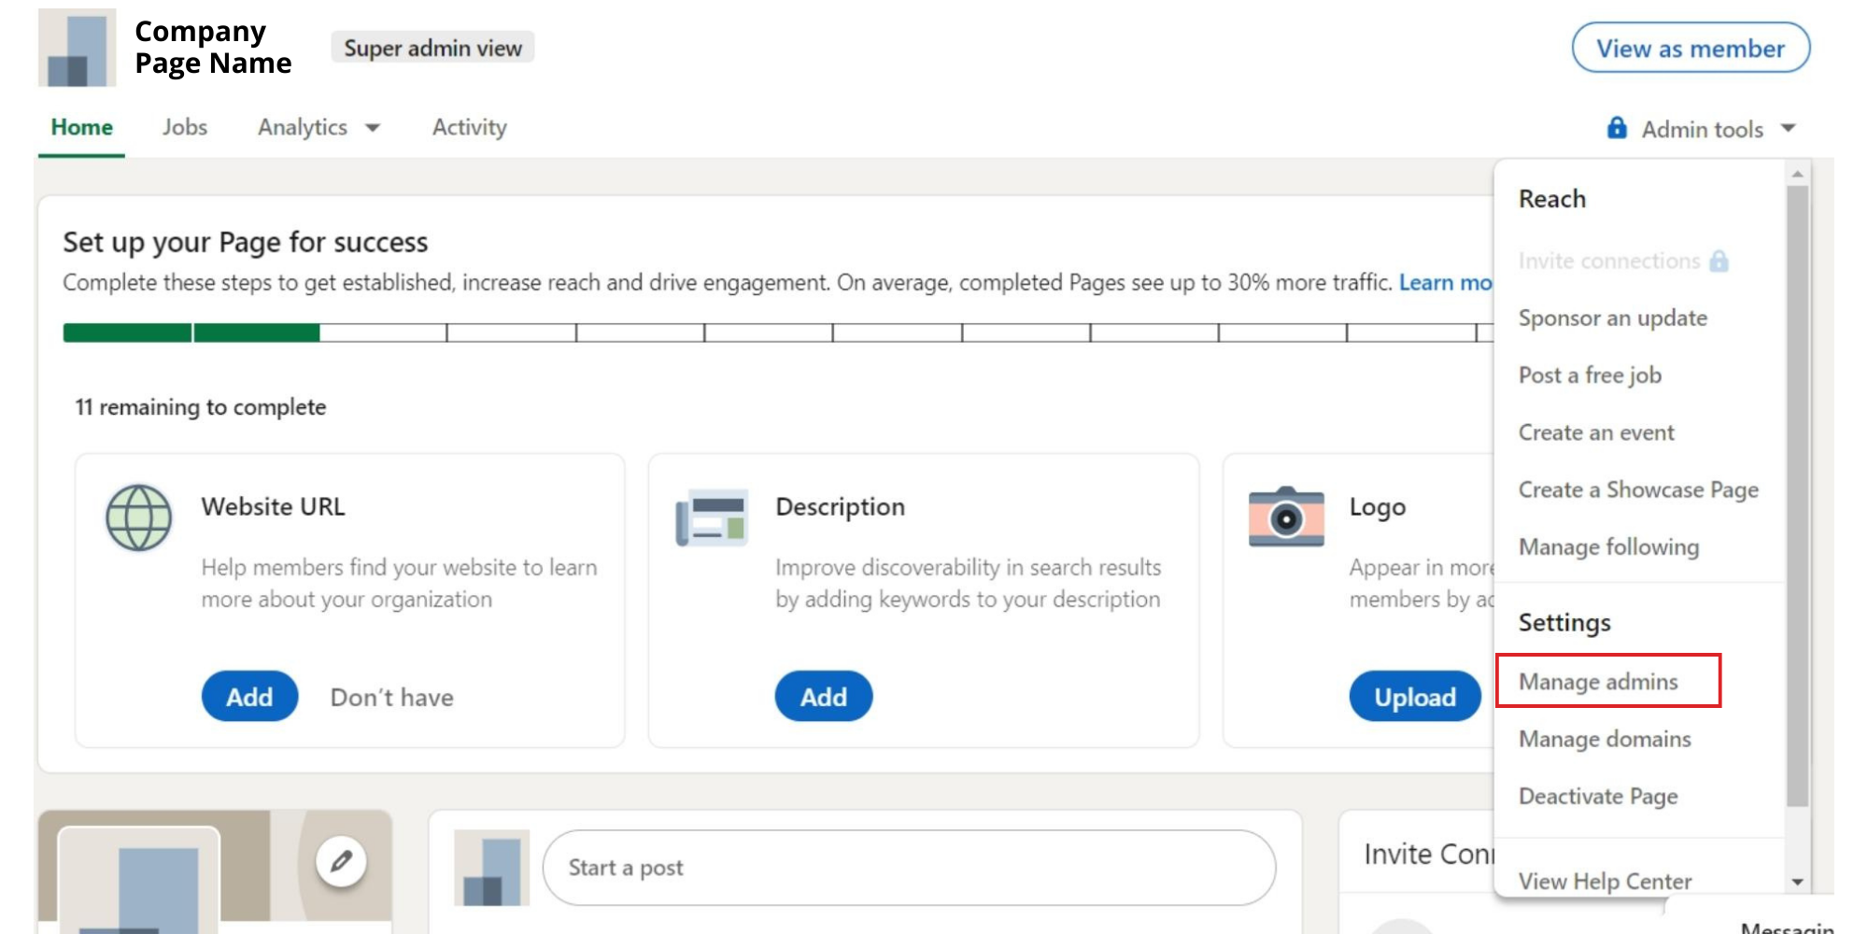Click the View as member button
This screenshot has height=934, width=1868.
(x=1690, y=49)
